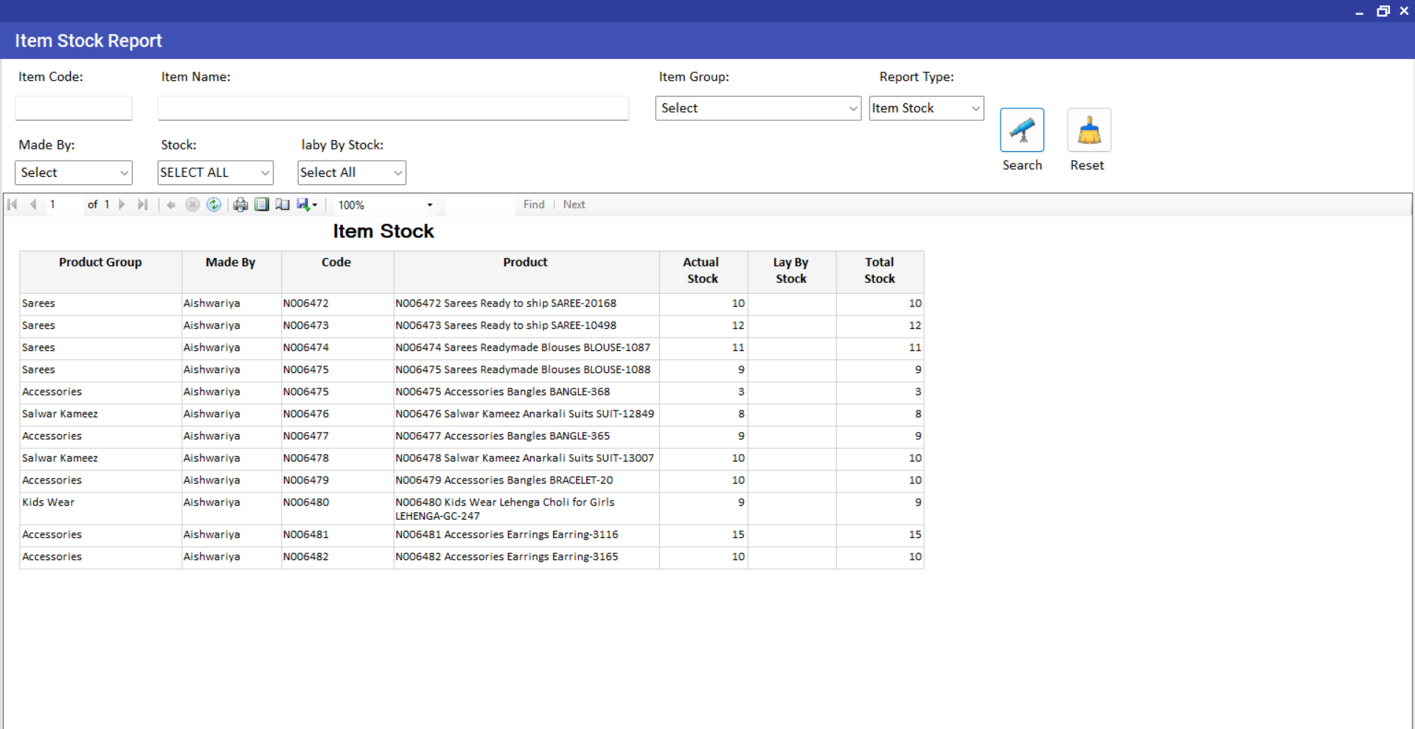Viewport: 1415px width, 729px height.
Task: Jump to last page of report
Action: 143,205
